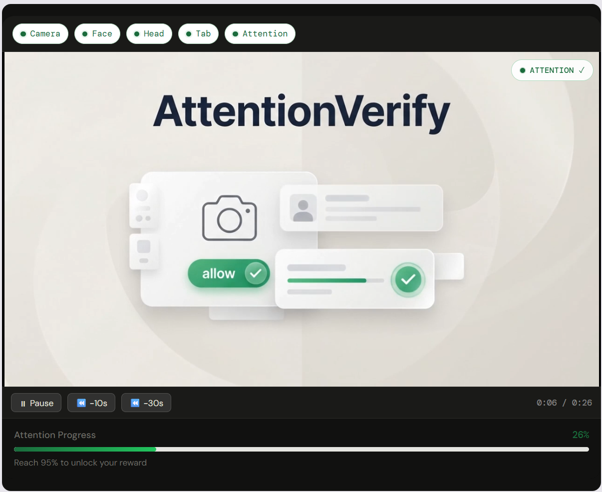
Task: Click the Face status pill
Action: (97, 34)
